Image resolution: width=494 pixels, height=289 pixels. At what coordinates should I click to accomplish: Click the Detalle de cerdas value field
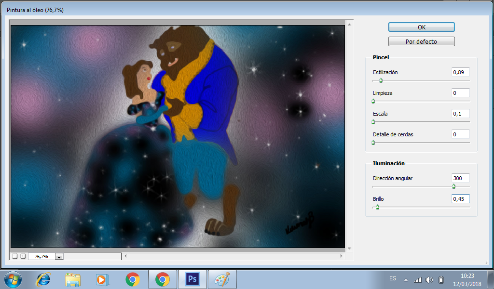pos(460,134)
